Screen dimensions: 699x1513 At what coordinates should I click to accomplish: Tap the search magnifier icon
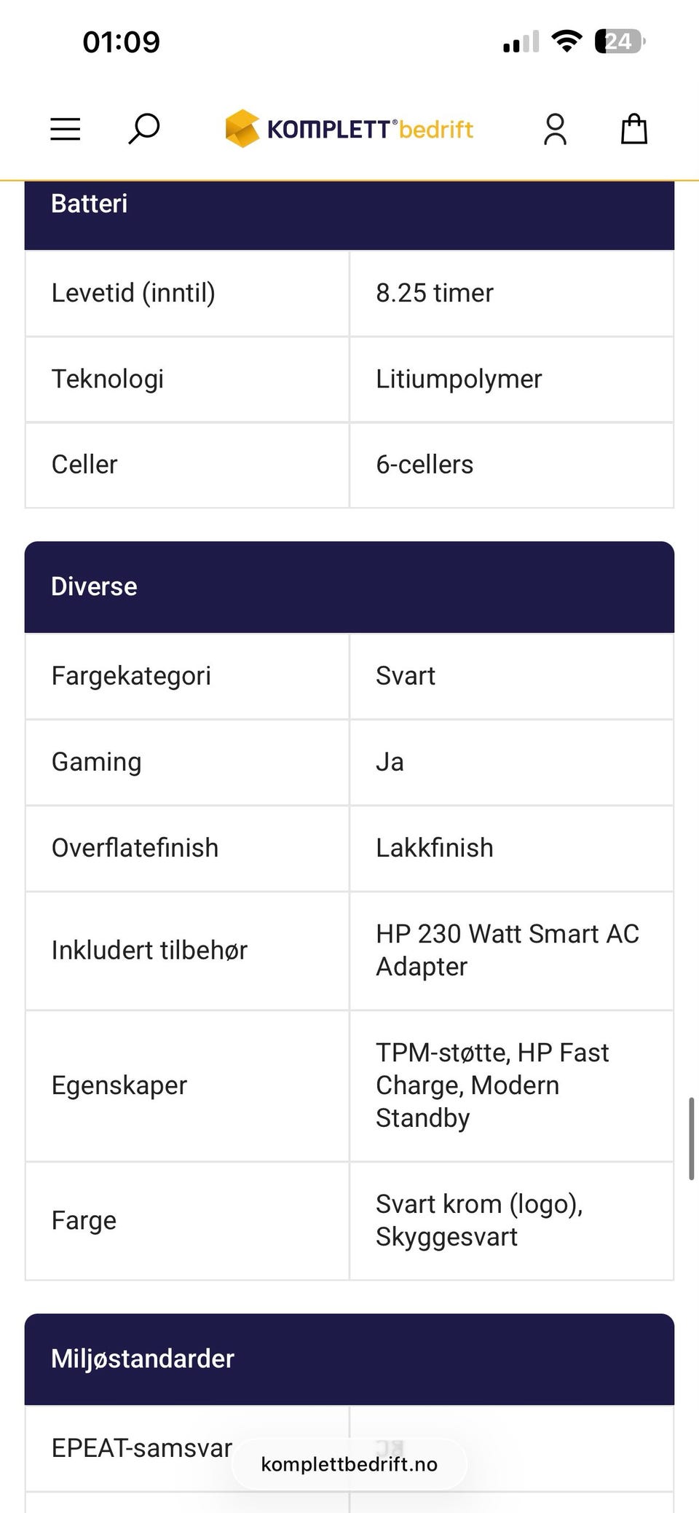pyautogui.click(x=144, y=129)
